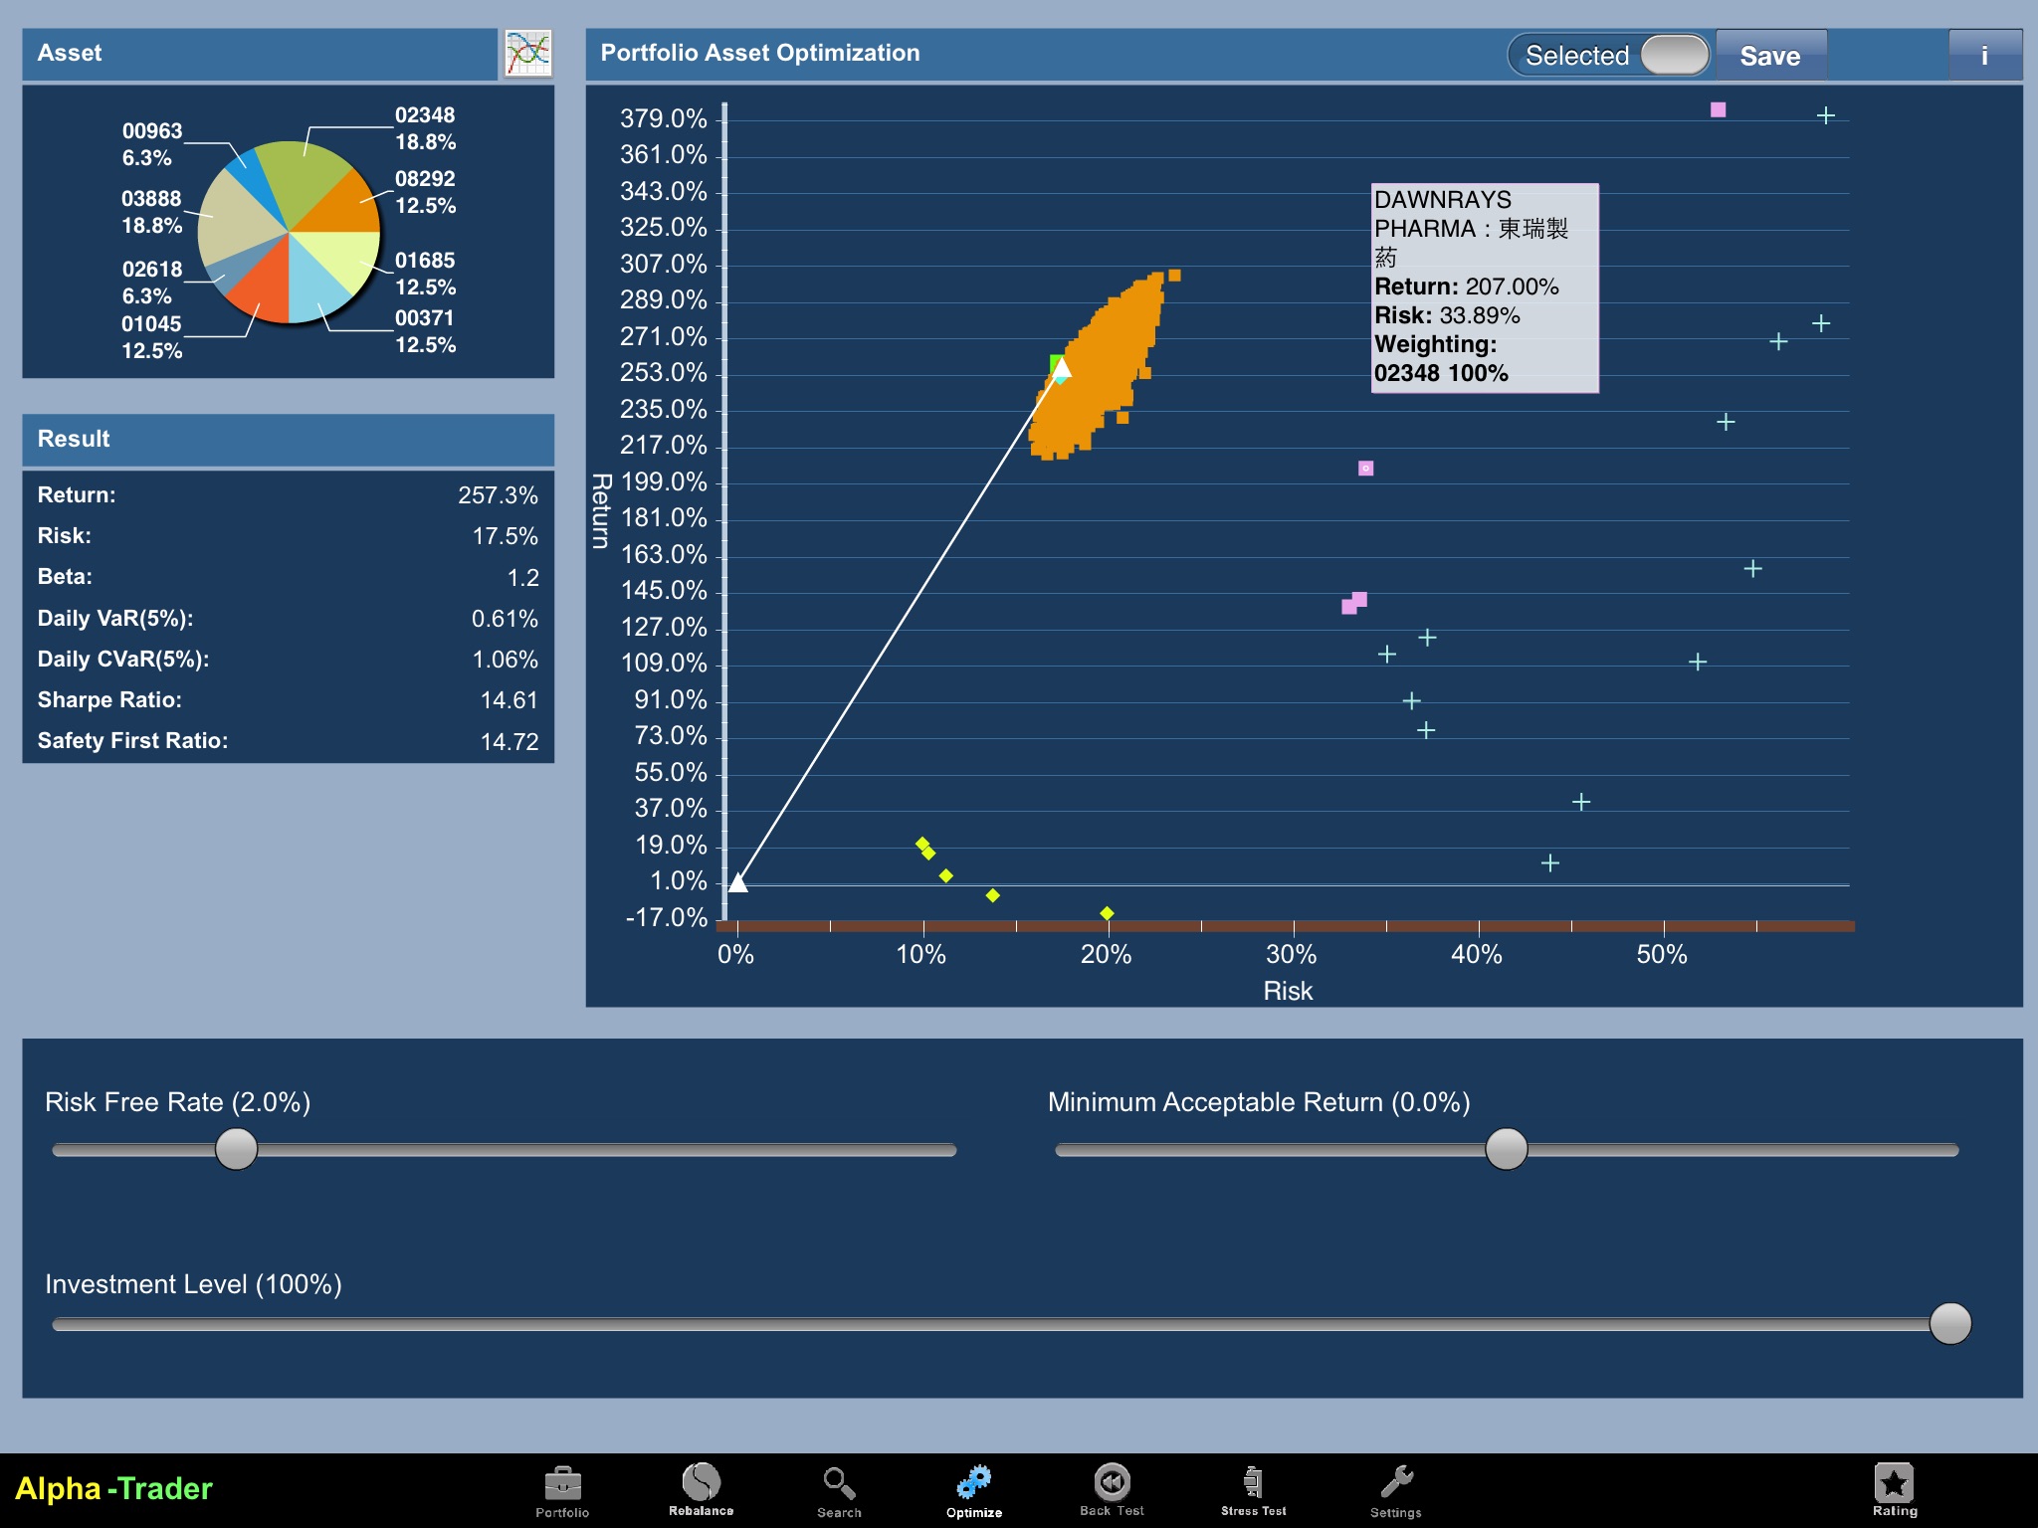Click the Safety First Ratio value 14.72
Viewport: 2038px width, 1528px height.
(509, 741)
